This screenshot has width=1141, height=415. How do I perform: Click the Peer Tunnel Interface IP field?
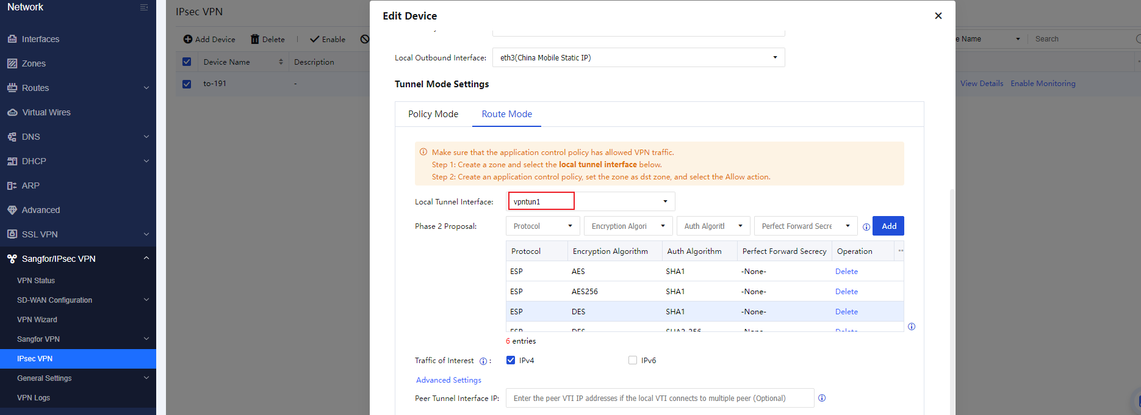pos(660,398)
